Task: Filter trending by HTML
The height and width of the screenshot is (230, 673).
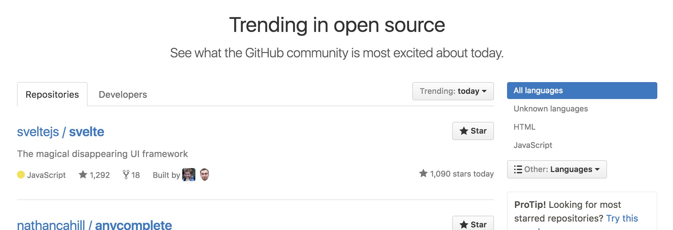Action: (524, 127)
